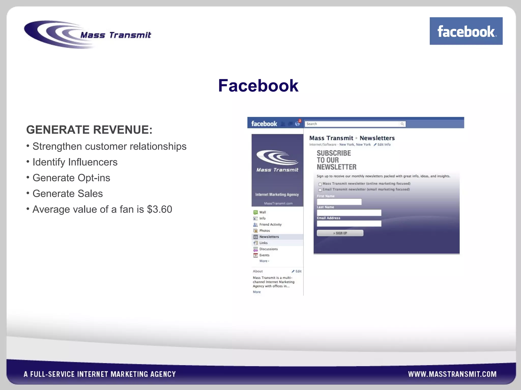Click the pencil icon in About section

[x=293, y=271]
